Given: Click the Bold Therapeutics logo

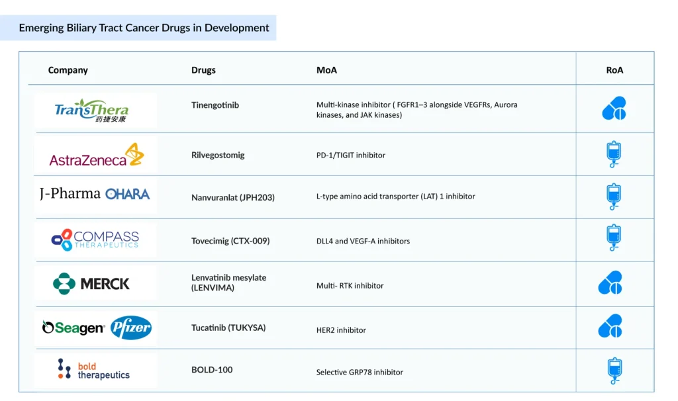Looking at the screenshot, I should pyautogui.click(x=93, y=369).
